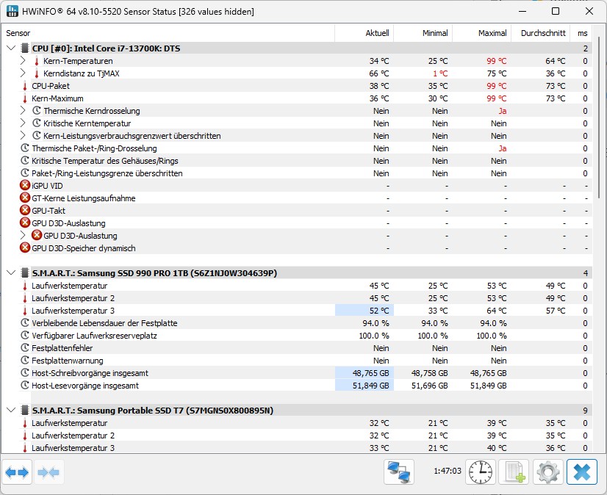Click the blue expand-columns arrows icon
Screen dimensions: 607x495
point(17,472)
